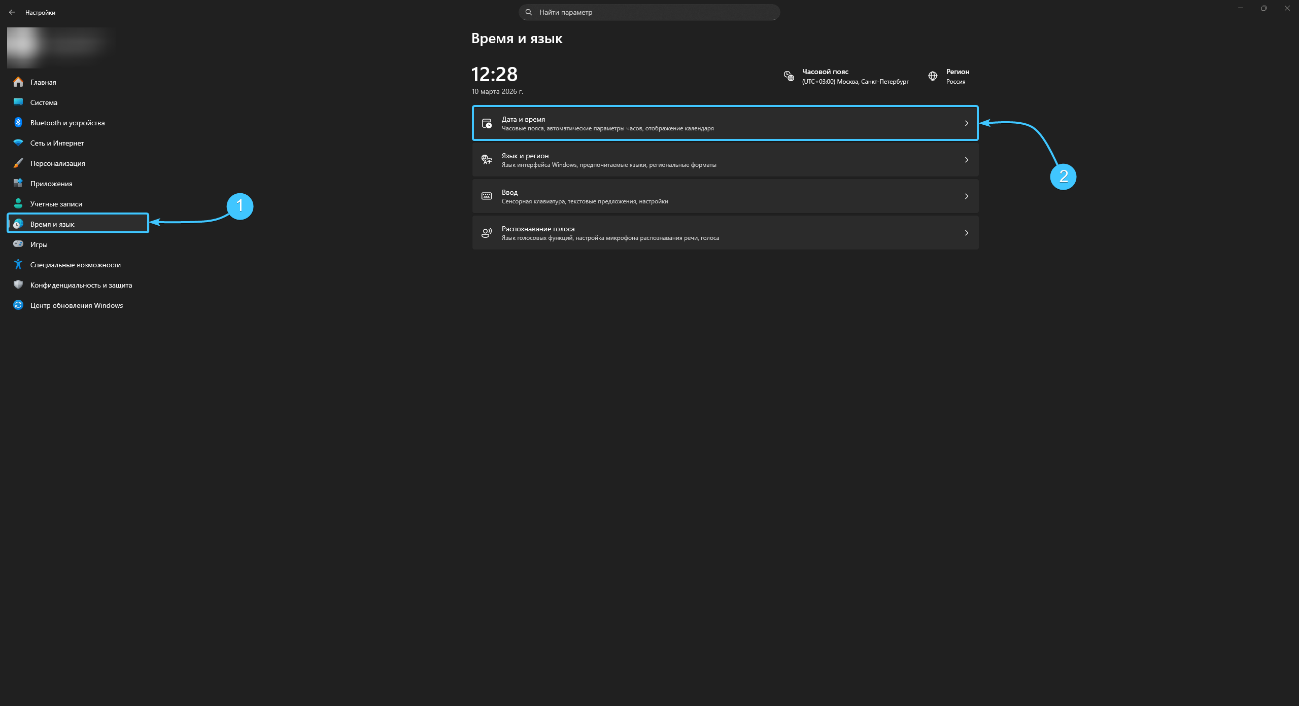Click the Bluetooth icon in sidebar
The width and height of the screenshot is (1299, 706).
click(x=18, y=122)
